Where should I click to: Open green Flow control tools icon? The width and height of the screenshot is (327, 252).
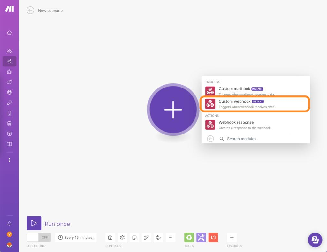(x=189, y=238)
